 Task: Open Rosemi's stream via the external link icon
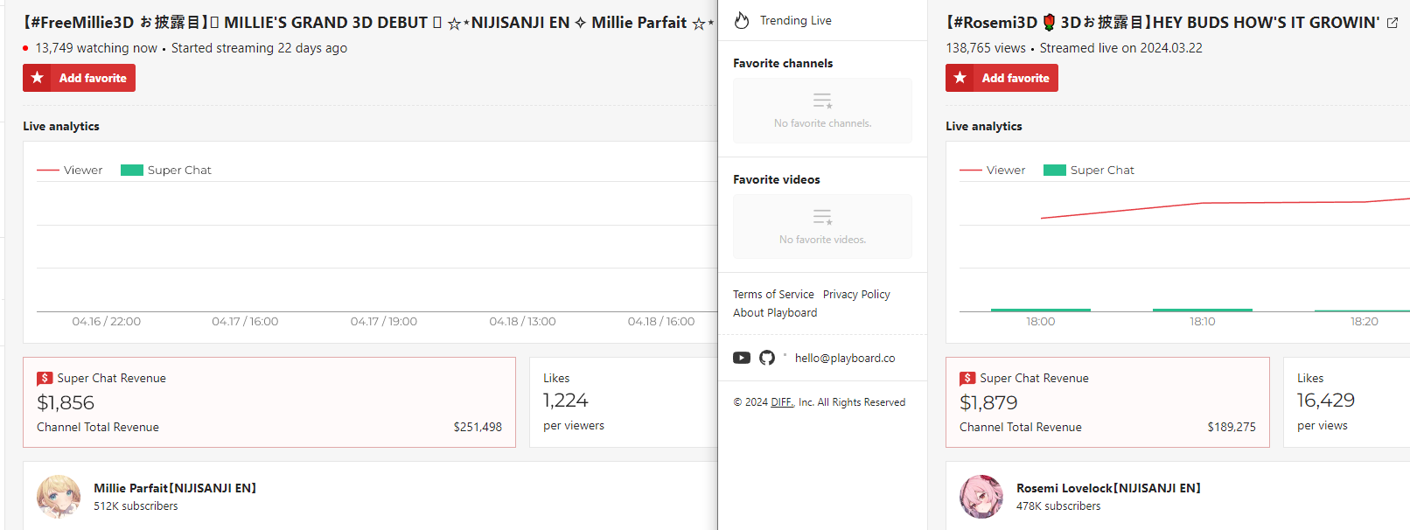[x=1393, y=23]
